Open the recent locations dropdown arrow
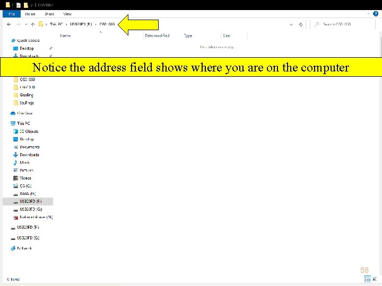The image size is (382, 286). [26, 24]
